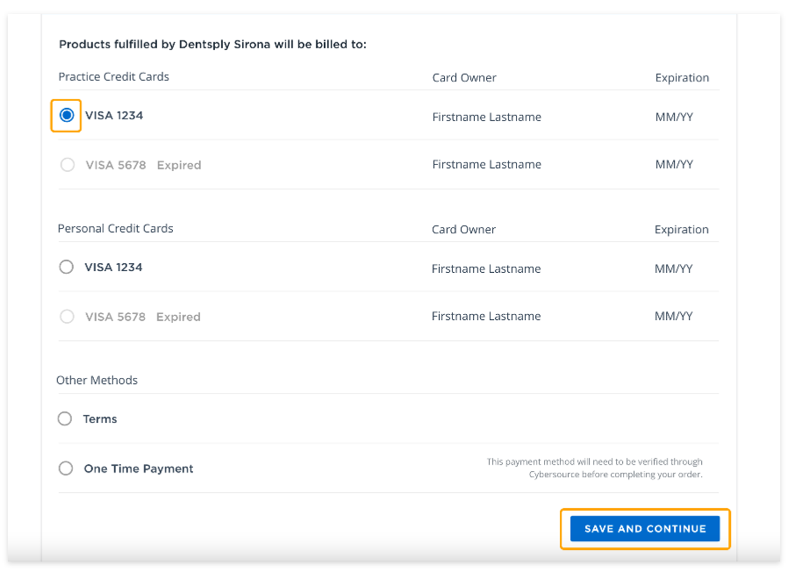
Task: Click the "Terms" label text
Action: pyautogui.click(x=100, y=419)
